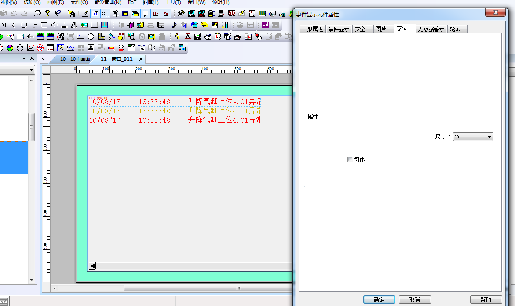The image size is (515, 306).
Task: Toggle the grid dots display button
Action: [106, 14]
